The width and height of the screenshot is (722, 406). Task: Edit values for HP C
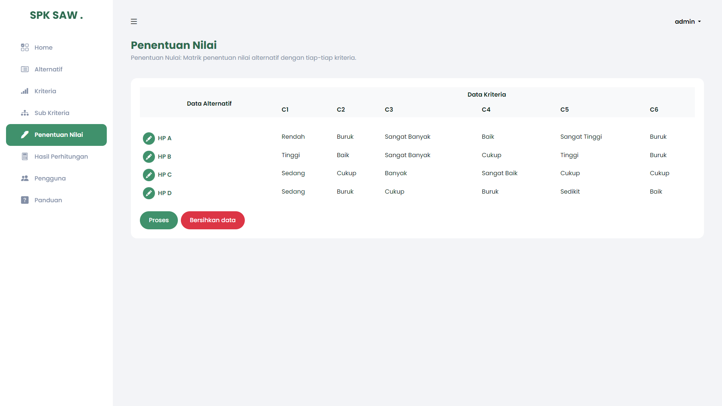149,175
